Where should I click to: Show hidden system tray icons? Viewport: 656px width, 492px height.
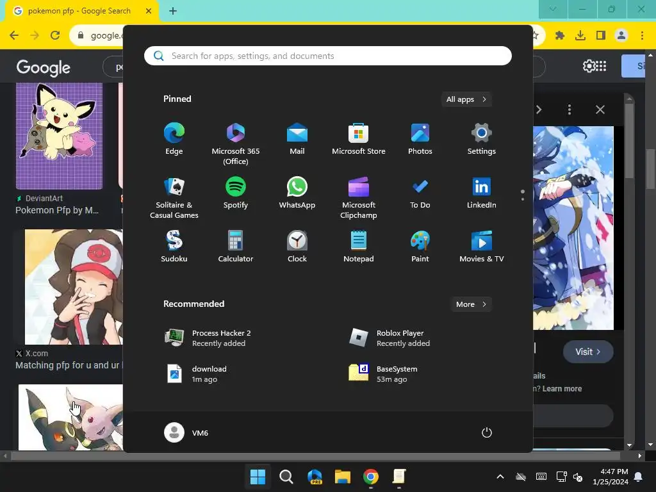click(500, 477)
